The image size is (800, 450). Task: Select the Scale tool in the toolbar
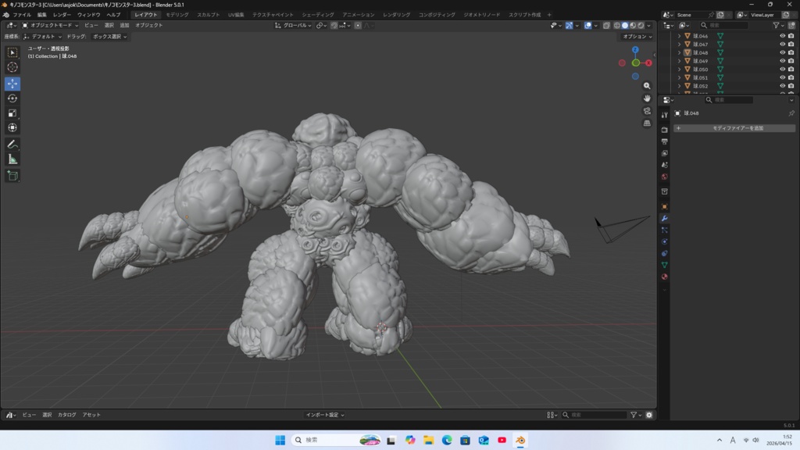[12, 113]
